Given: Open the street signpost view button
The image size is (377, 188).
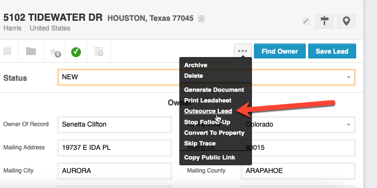Looking at the screenshot, I should 325,21.
